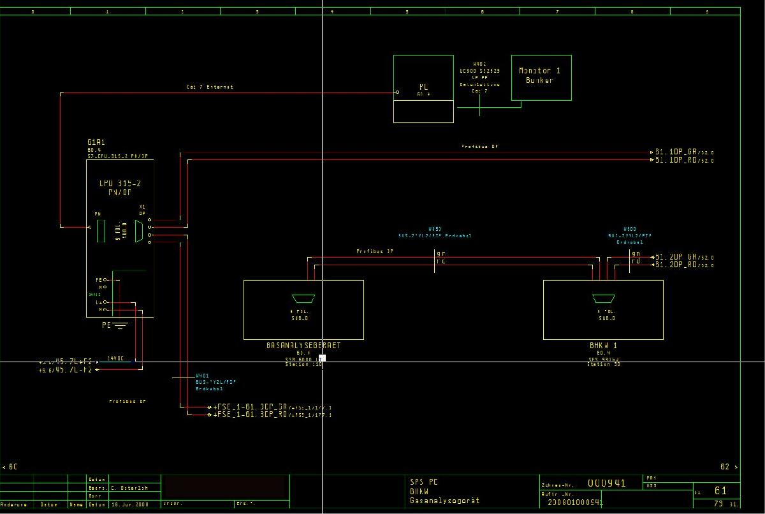Click the Cat 7 Ethernet wire label
The width and height of the screenshot is (765, 514).
210,87
